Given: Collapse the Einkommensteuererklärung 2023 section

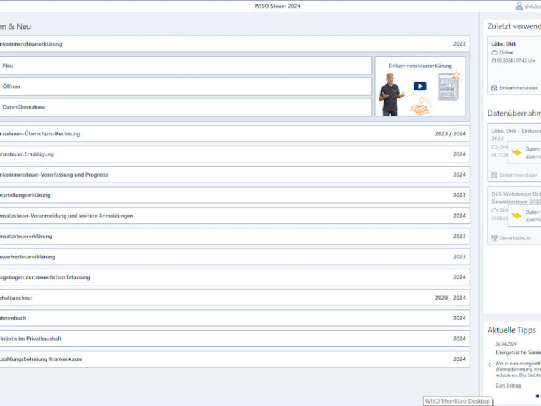Looking at the screenshot, I should click(235, 44).
